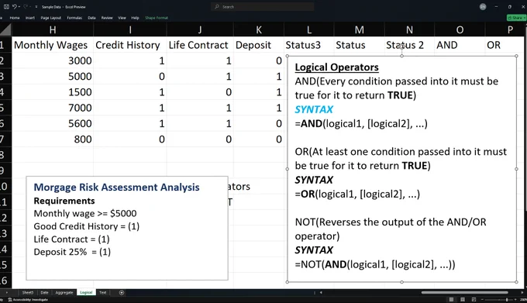Click the 'Credit History' header cell
This screenshot has height=303, width=527.
pos(130,45)
